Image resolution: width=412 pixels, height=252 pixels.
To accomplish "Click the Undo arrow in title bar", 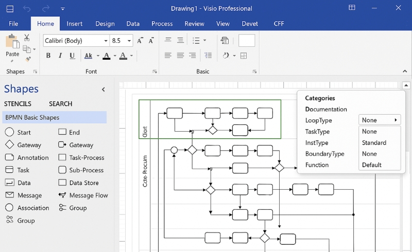I will pyautogui.click(x=27, y=9).
